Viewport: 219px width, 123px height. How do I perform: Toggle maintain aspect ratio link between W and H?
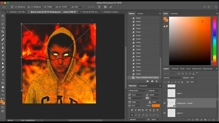coord(57,7)
